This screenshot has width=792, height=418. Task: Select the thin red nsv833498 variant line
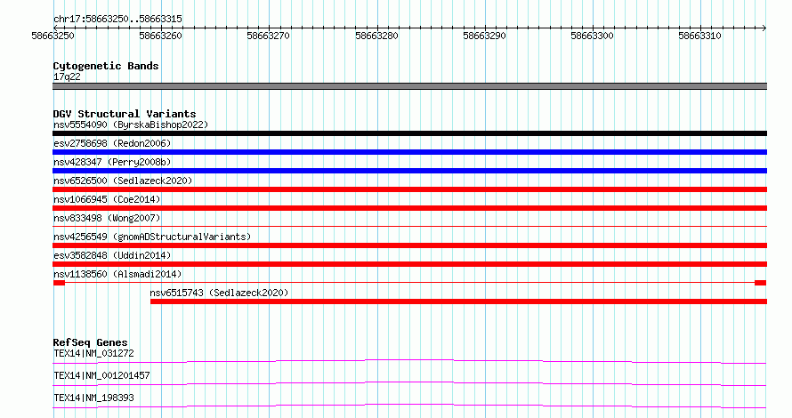[409, 227]
